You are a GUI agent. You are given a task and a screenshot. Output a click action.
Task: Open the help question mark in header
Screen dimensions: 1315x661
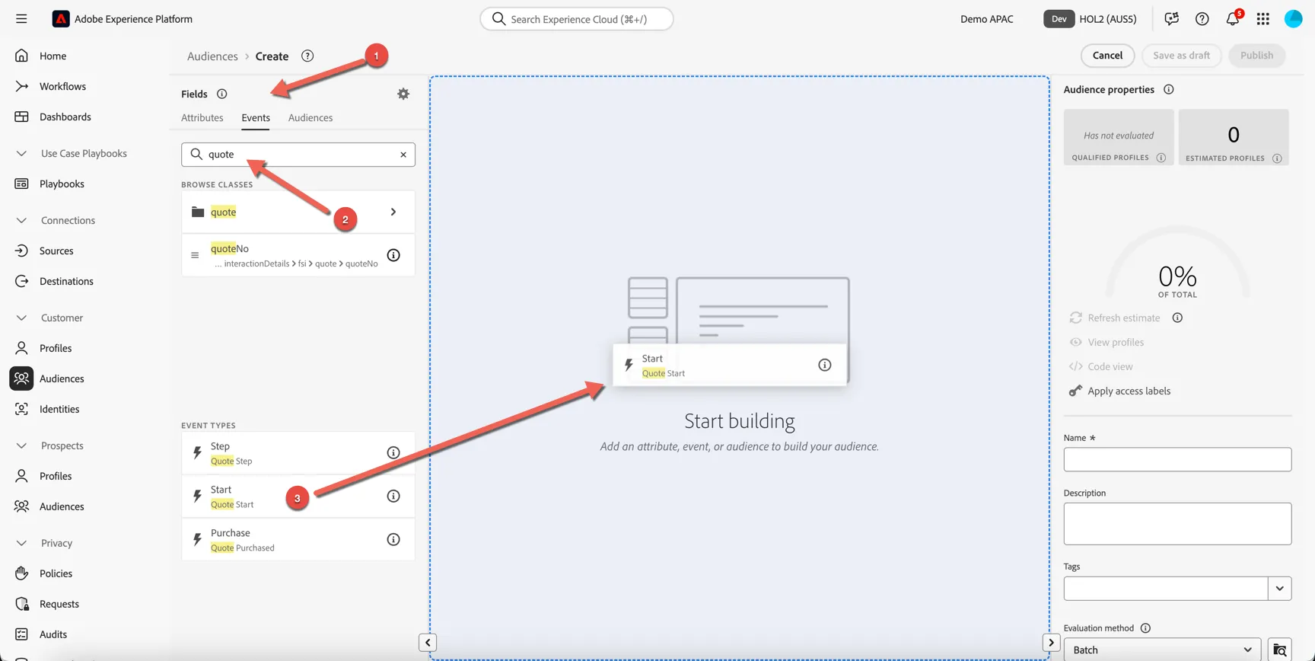pyautogui.click(x=1202, y=19)
